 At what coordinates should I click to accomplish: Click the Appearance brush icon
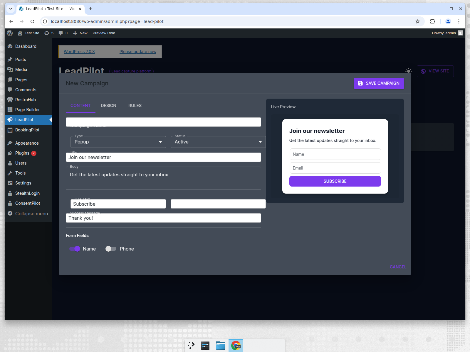point(10,143)
